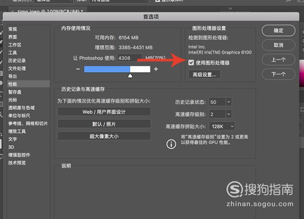Select 导出 in the sidebar list

(x=13, y=77)
